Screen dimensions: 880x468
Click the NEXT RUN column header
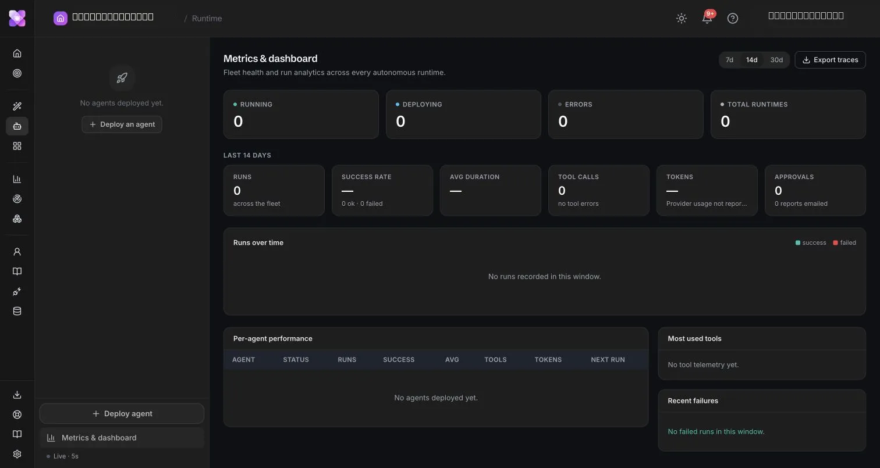[x=608, y=360]
